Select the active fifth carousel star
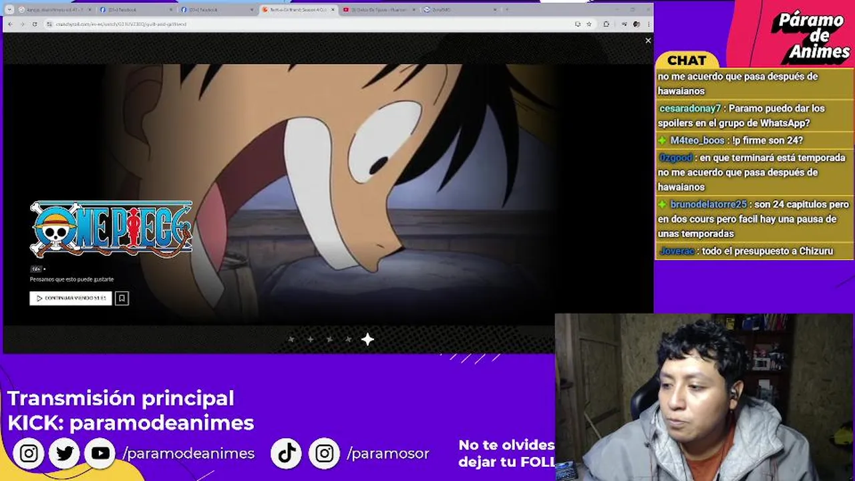Viewport: 855px width, 481px height. (367, 339)
